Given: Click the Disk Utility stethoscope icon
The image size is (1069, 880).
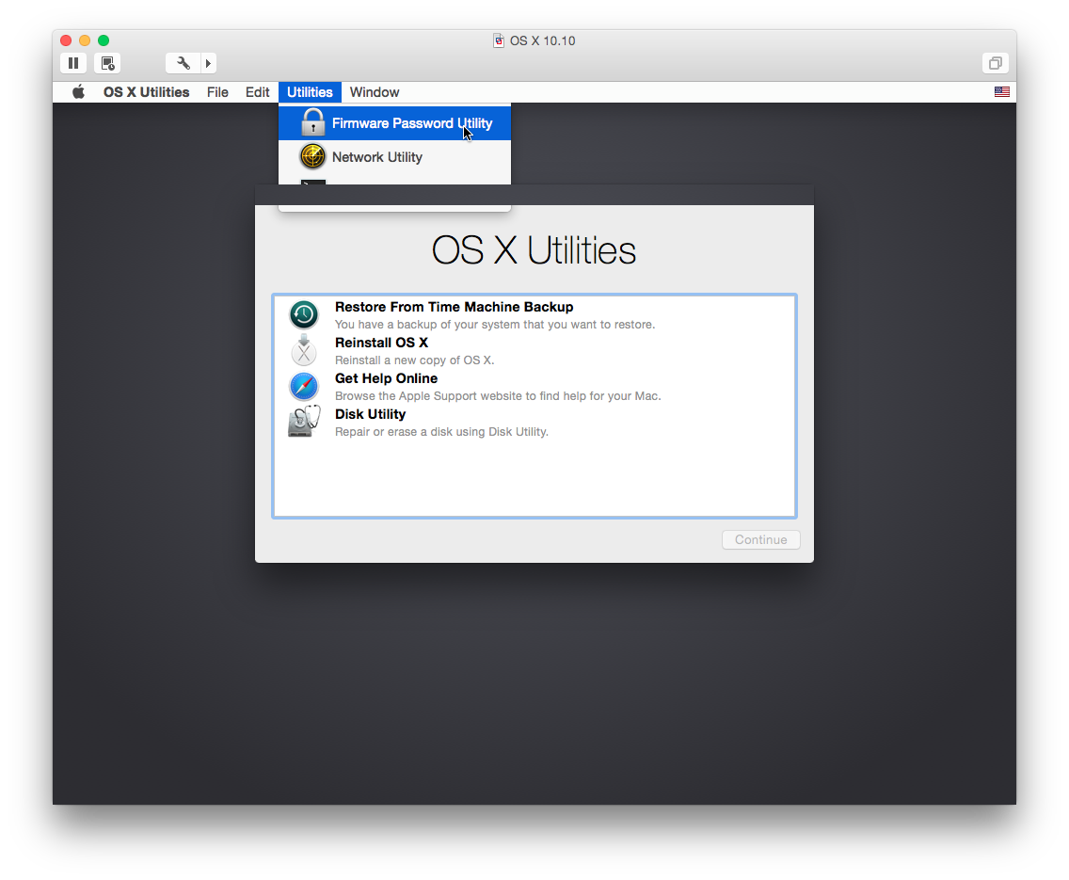Looking at the screenshot, I should (304, 422).
